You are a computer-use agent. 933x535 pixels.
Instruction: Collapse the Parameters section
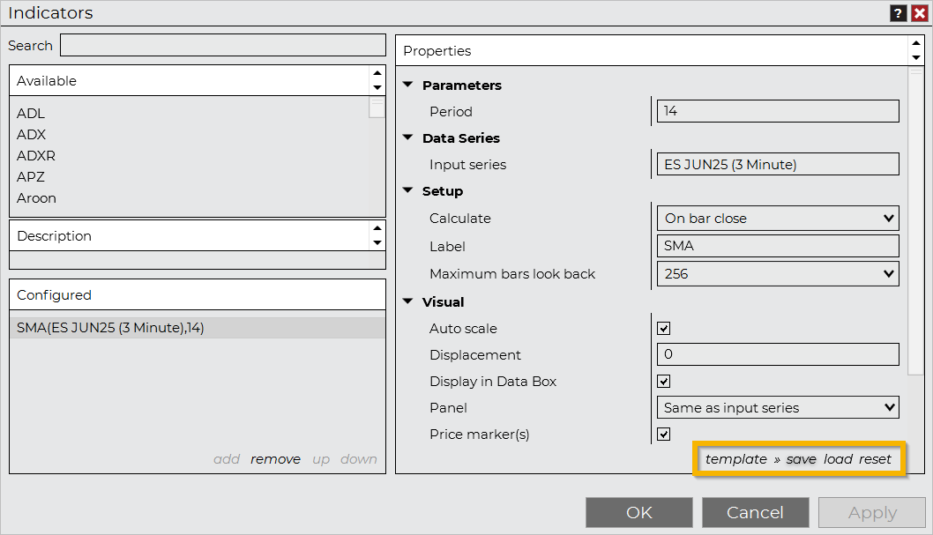(x=407, y=85)
